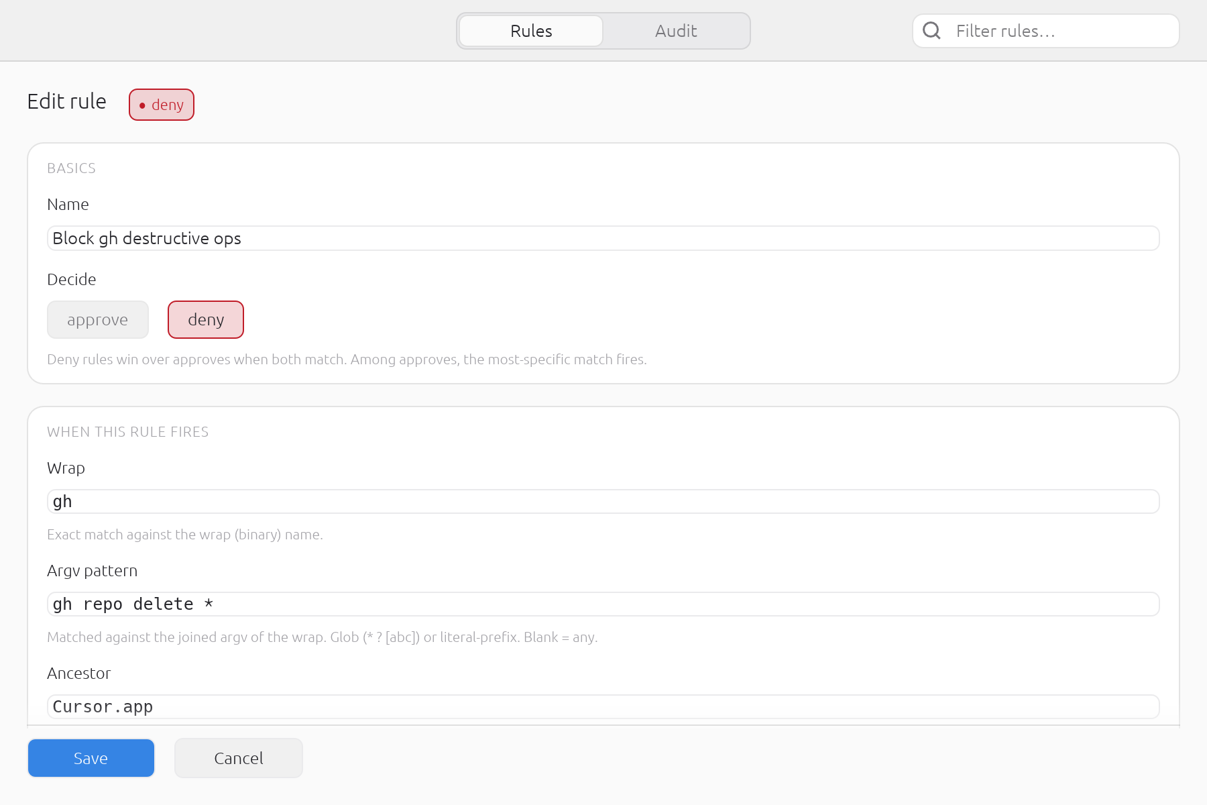Click the Wrap input containing gh

[x=603, y=502]
